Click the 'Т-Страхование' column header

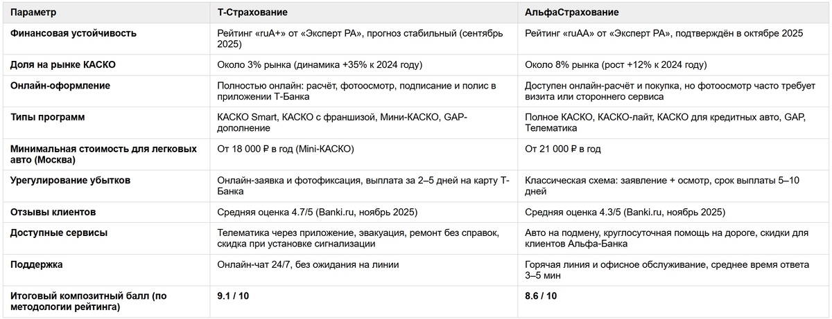tap(252, 12)
